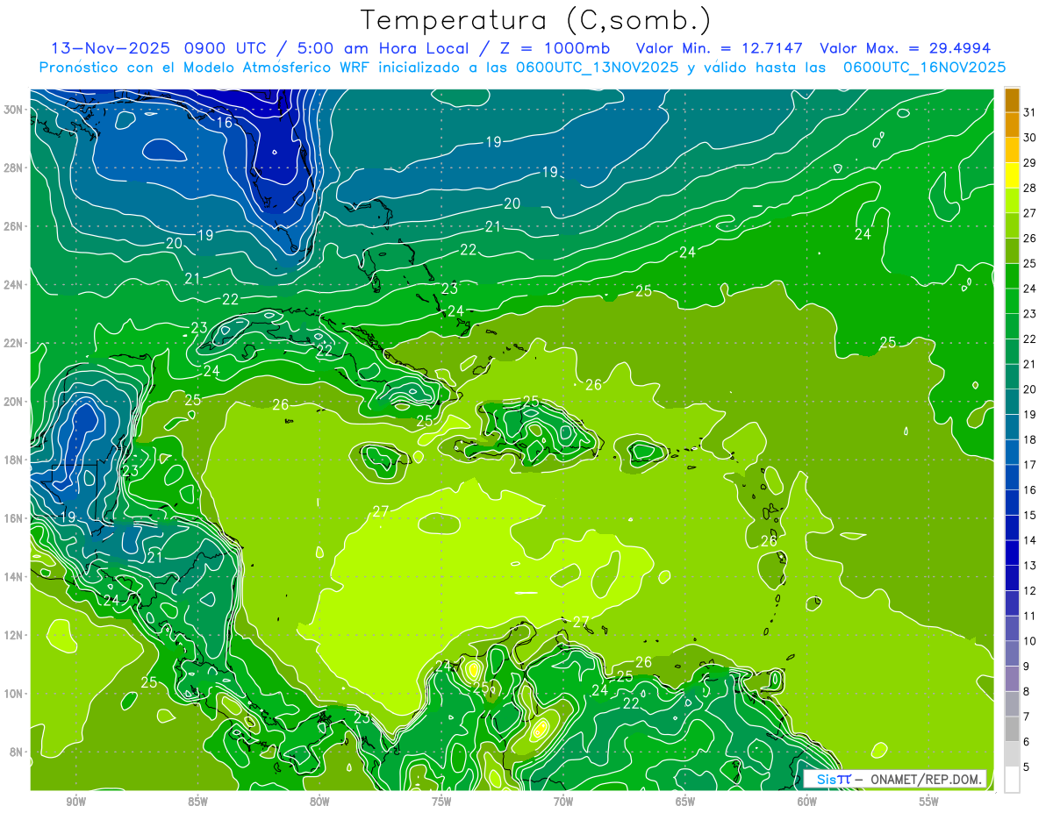The image size is (1053, 813).
Task: Pick the blue legend swatch between 16 and 17
Action: [x=1012, y=477]
